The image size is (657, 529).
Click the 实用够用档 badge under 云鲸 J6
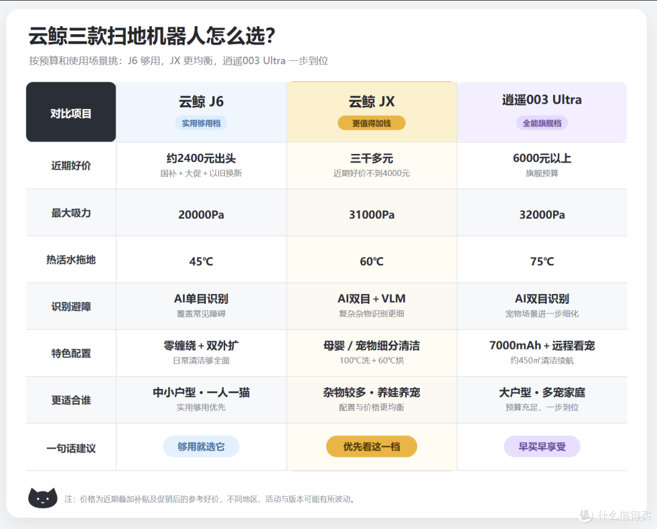point(201,123)
